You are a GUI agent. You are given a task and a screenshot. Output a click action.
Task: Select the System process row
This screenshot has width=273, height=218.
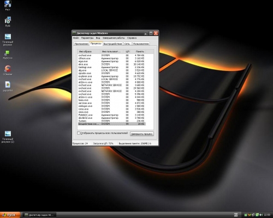111,121
